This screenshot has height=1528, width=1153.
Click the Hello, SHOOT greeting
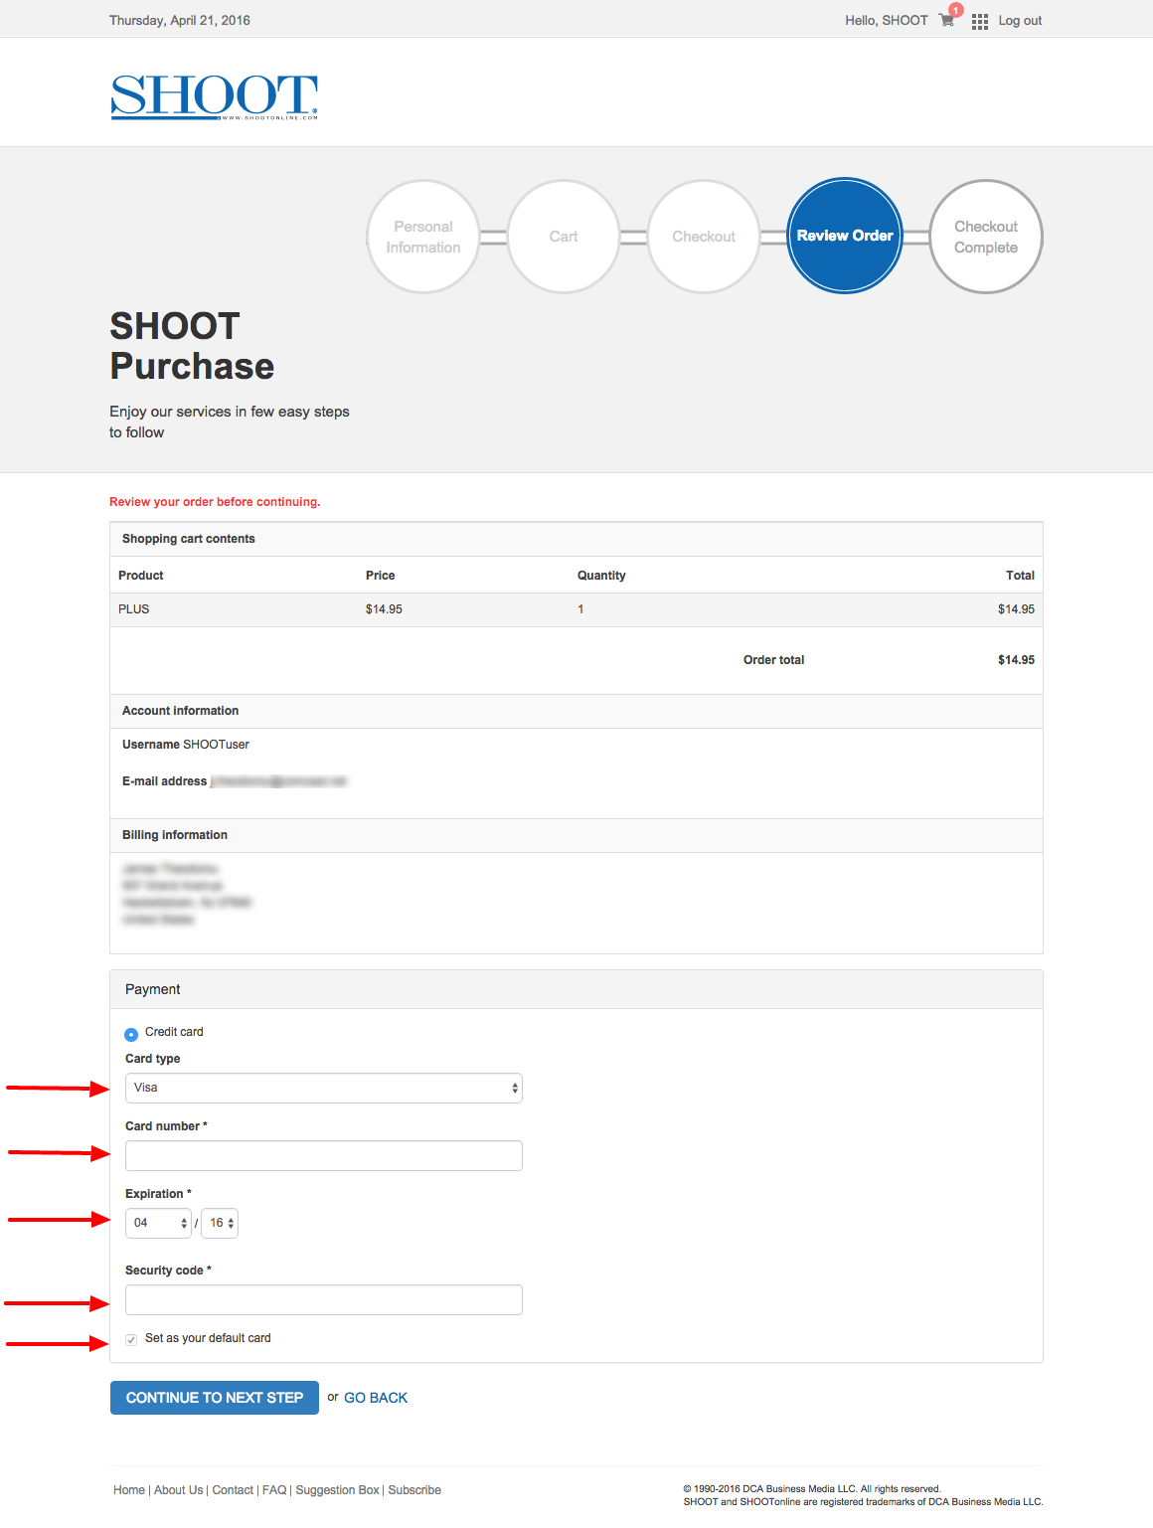(x=887, y=21)
